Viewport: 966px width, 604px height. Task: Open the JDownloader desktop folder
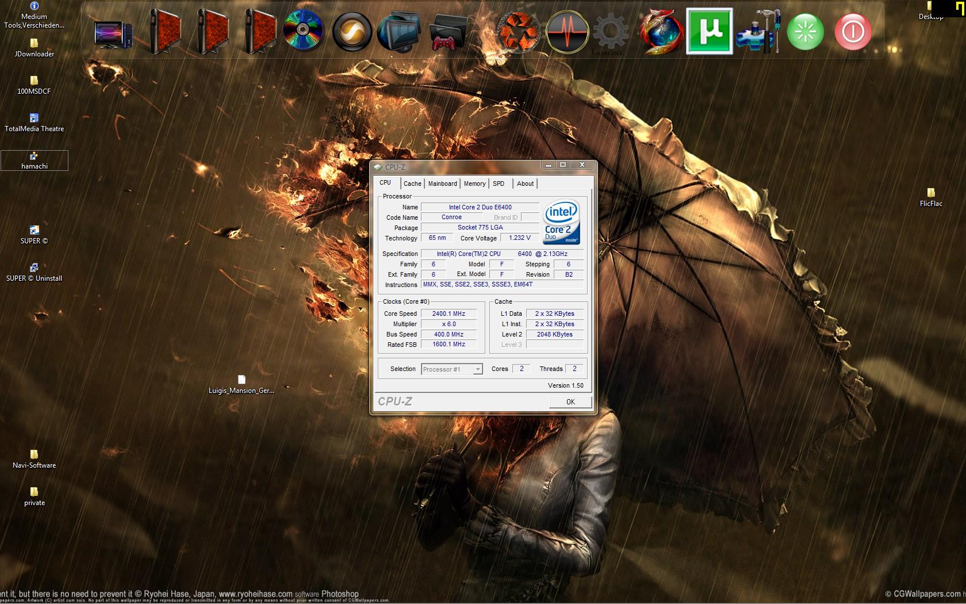[34, 48]
